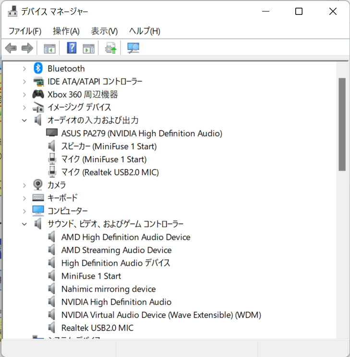Click speaker icon of サウンド、ビデオ category
Image resolution: width=350 pixels, height=357 pixels.
tap(38, 224)
